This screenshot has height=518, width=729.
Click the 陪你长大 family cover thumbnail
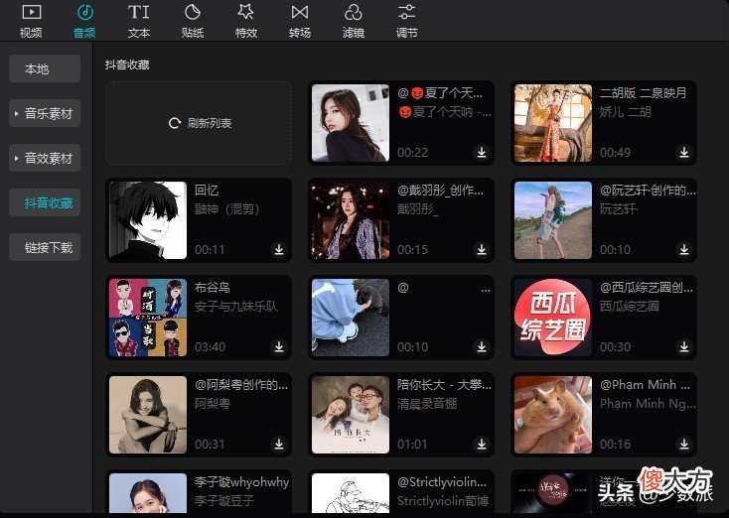(351, 415)
